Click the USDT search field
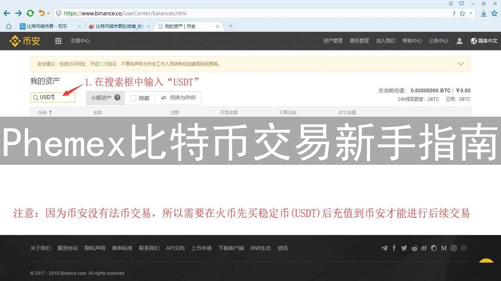The height and width of the screenshot is (281, 501). coord(53,97)
